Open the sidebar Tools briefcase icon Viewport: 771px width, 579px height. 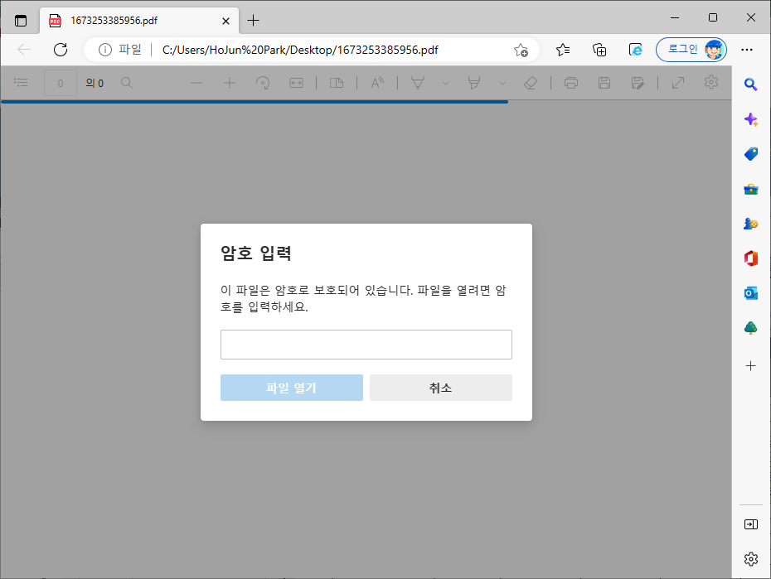751,189
